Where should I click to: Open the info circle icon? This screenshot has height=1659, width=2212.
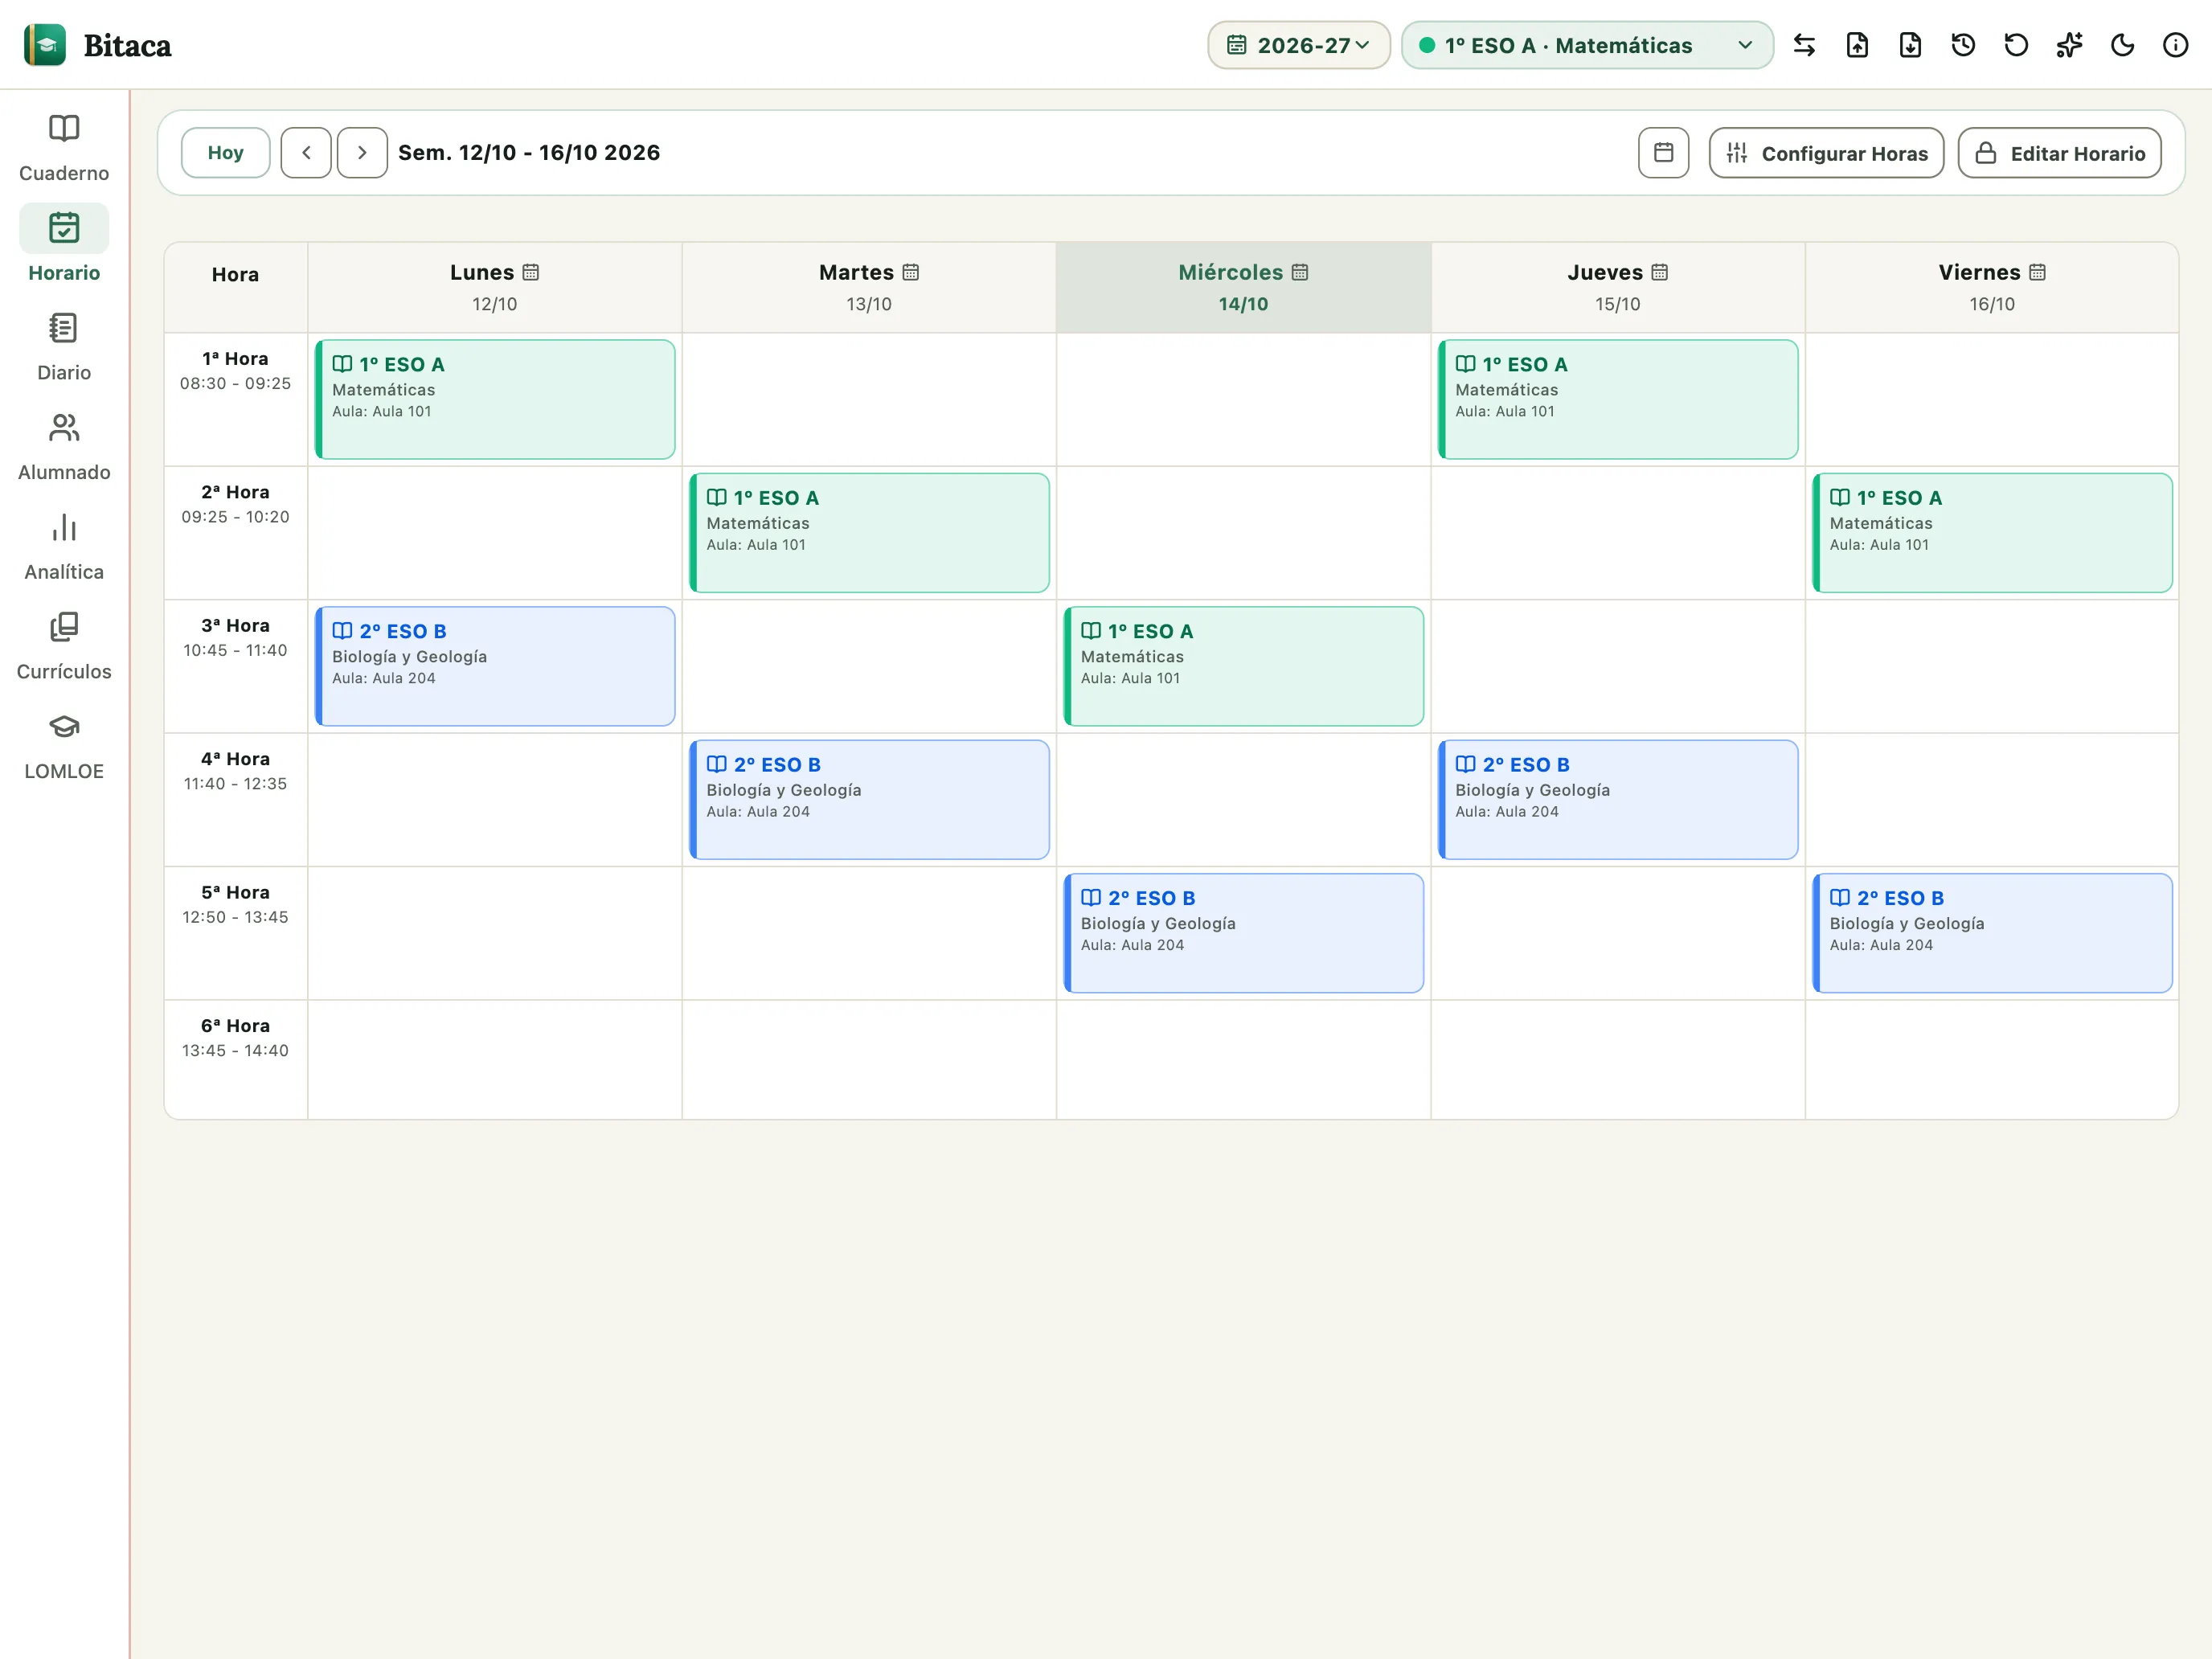pos(2175,45)
